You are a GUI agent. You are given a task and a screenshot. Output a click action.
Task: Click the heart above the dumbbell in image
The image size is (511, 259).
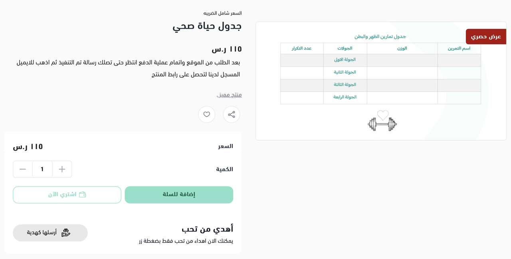point(383,115)
